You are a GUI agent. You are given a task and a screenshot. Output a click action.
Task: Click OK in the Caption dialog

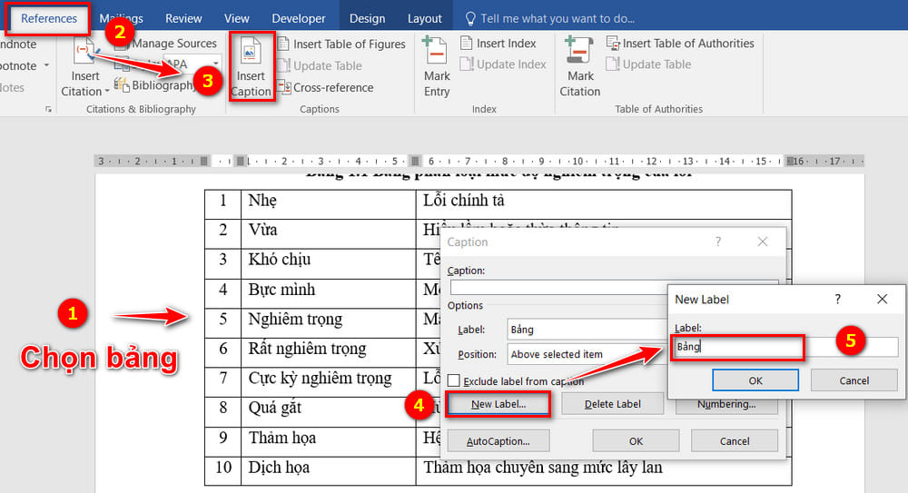pos(636,441)
